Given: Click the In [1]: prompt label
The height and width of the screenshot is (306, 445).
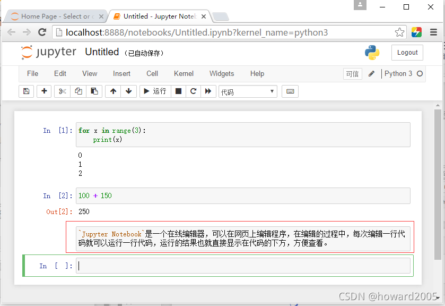Looking at the screenshot, I should pos(58,131).
